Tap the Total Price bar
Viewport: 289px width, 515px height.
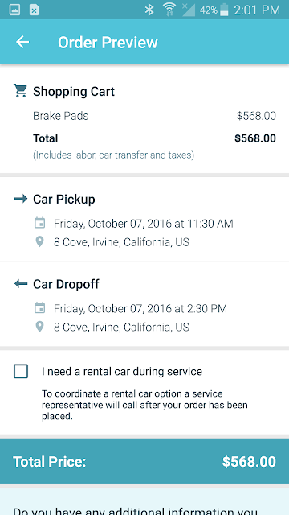tap(144, 461)
